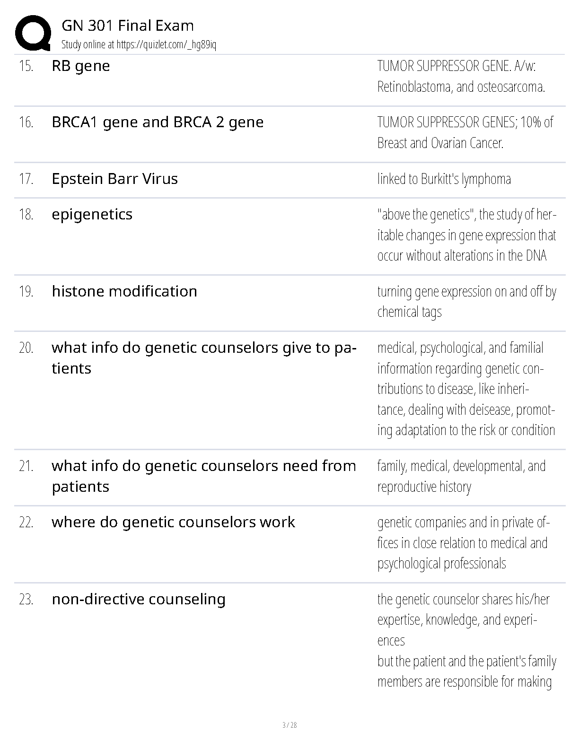
Task: Click the 'epigenetics' term
Action: click(x=92, y=214)
